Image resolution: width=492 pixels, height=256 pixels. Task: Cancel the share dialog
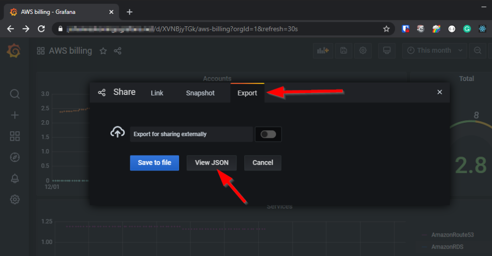pos(263,163)
